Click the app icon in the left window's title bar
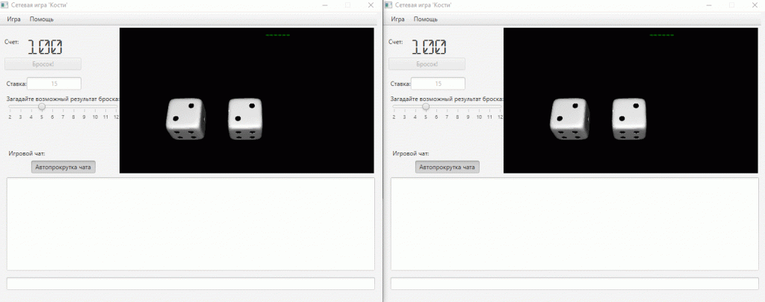Image resolution: width=765 pixels, height=302 pixels. (x=4, y=5)
